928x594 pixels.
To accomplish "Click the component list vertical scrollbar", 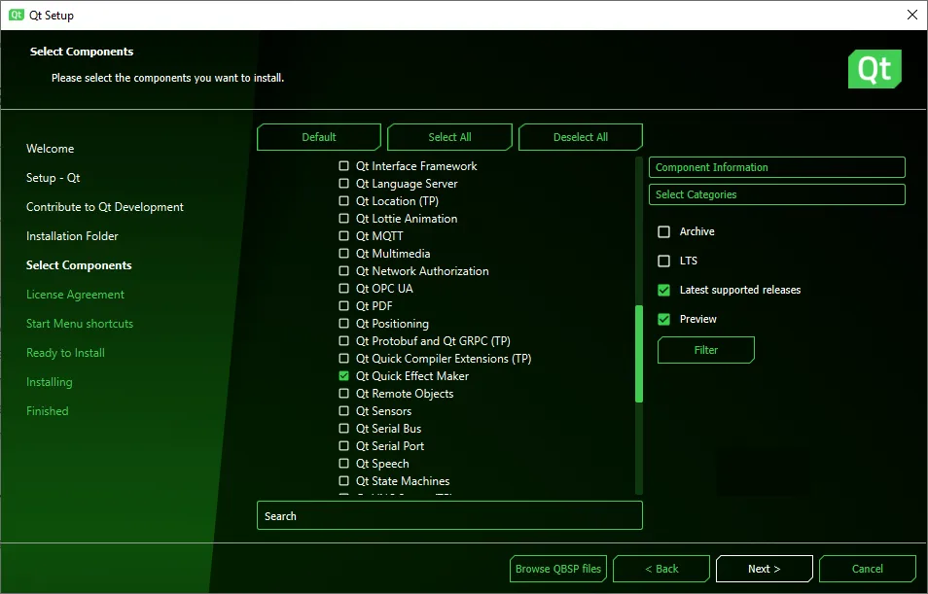I will (x=639, y=353).
